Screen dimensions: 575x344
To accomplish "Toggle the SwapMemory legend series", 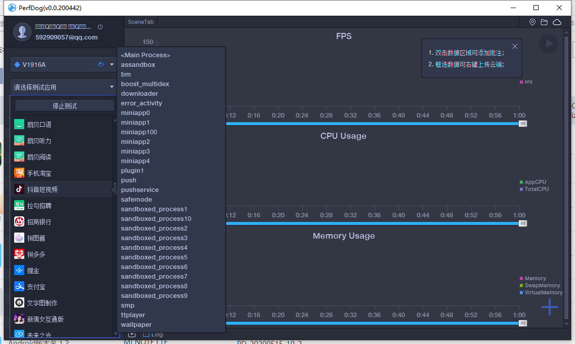I will [x=540, y=285].
